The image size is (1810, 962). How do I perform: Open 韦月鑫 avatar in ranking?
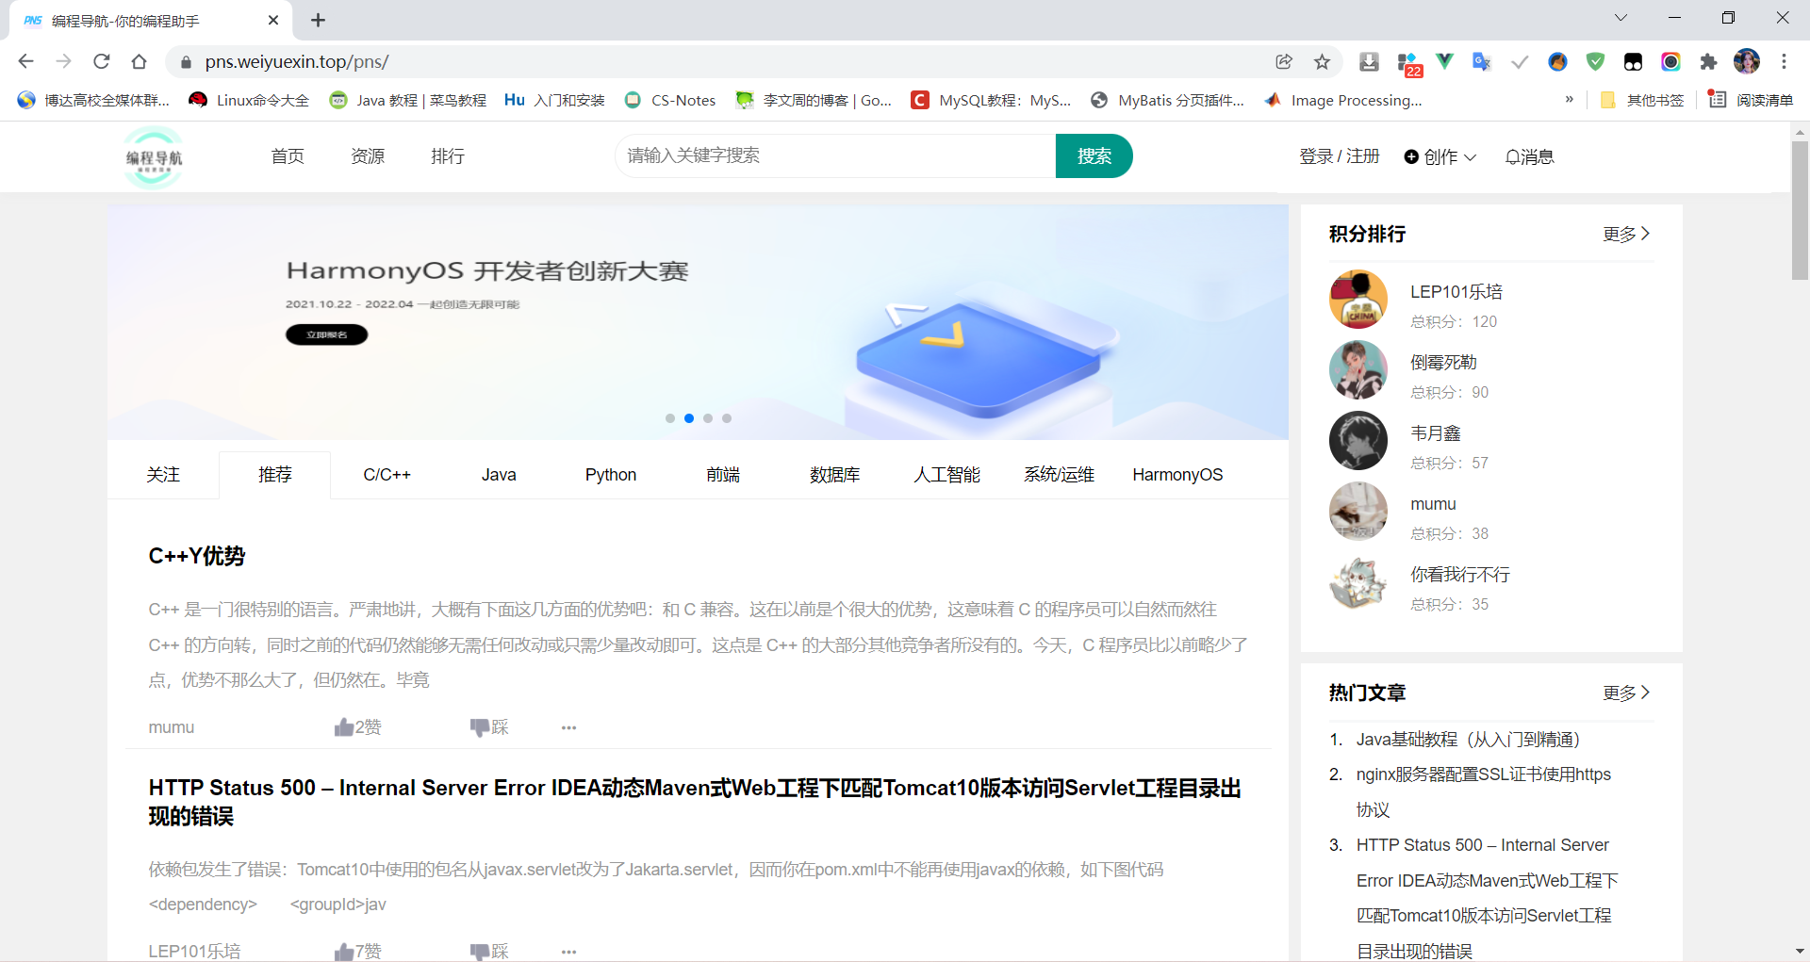(1357, 441)
